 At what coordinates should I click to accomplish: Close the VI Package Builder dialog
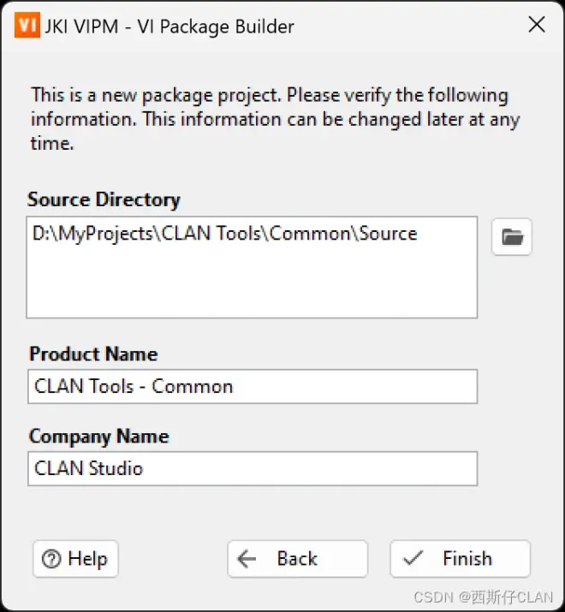pyautogui.click(x=537, y=25)
